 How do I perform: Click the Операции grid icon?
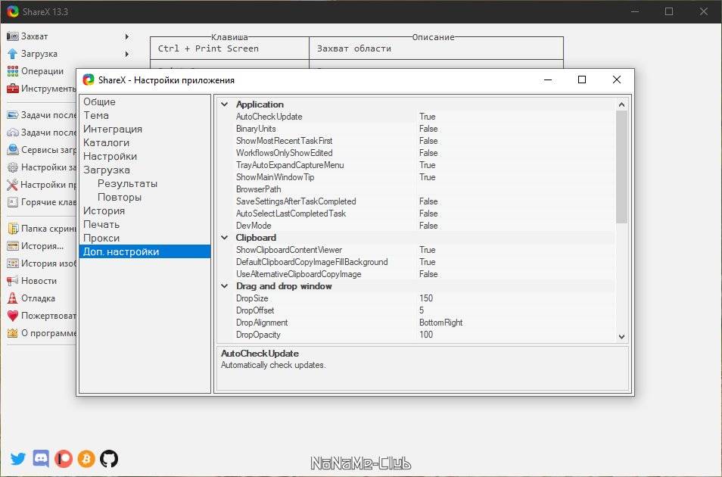coord(12,71)
